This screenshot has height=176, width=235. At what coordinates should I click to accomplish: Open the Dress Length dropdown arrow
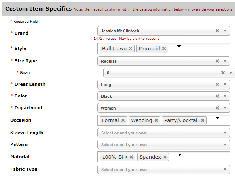pos(225,85)
